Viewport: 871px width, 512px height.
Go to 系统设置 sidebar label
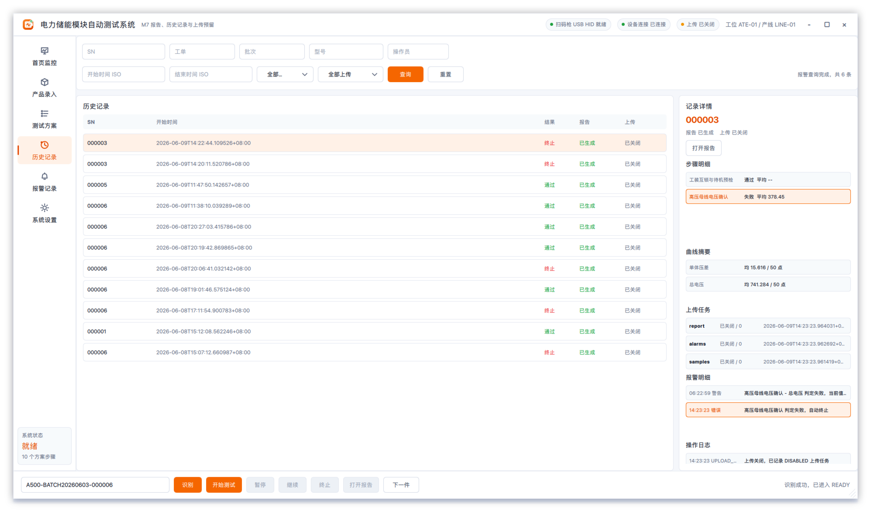tap(45, 220)
